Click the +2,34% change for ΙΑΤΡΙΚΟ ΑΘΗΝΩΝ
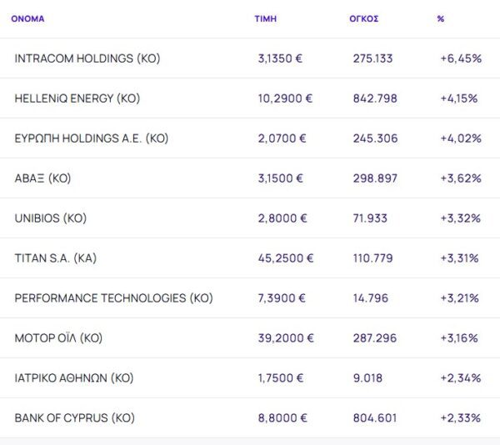 (461, 378)
